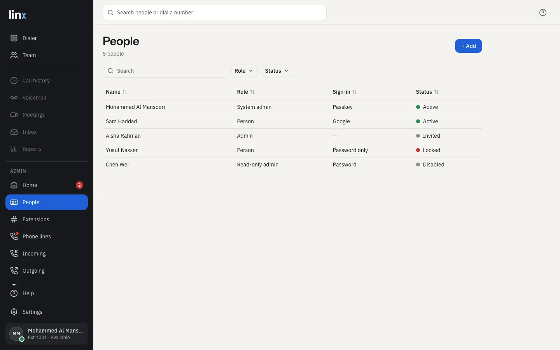Screen dimensions: 560x350
Task: Open Sara Haddad's profile row
Action: (292, 121)
